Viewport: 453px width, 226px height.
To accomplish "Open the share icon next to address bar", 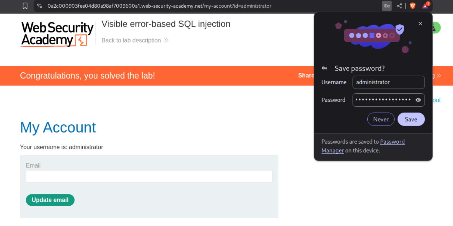I will point(399,6).
